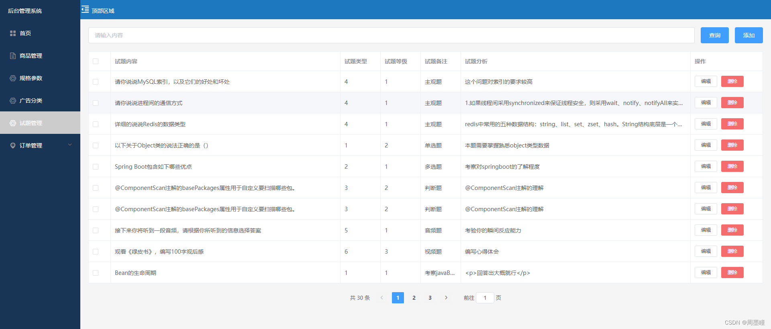Select page 1 in pagination
Image resolution: width=771 pixels, height=329 pixels.
[398, 298]
